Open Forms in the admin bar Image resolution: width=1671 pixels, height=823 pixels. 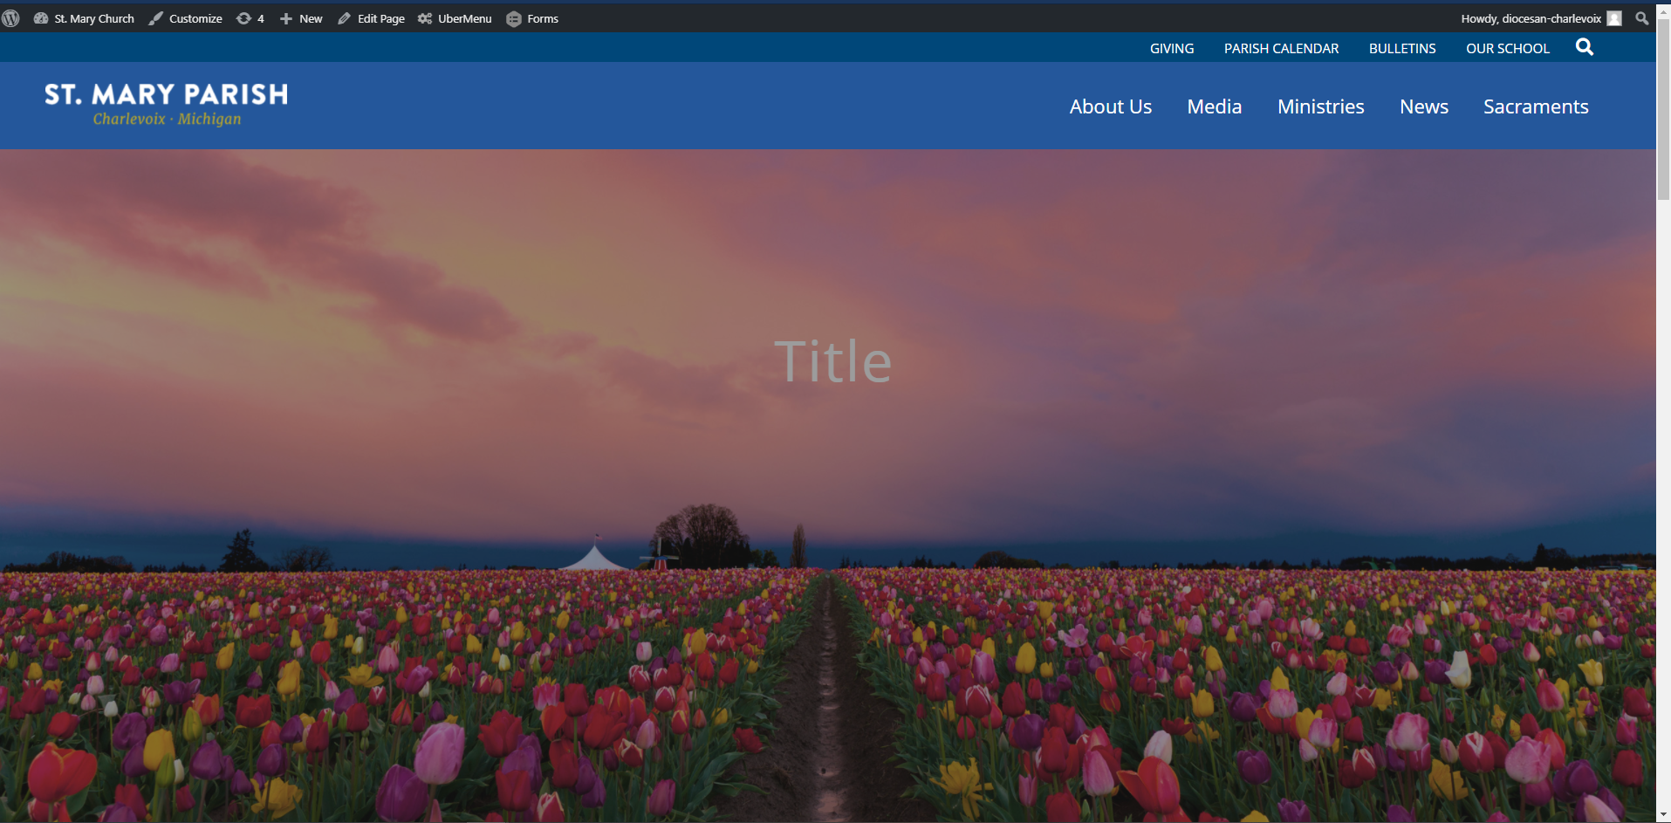point(532,18)
